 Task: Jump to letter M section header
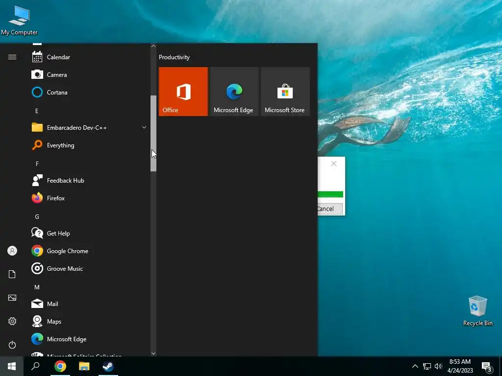pyautogui.click(x=37, y=287)
